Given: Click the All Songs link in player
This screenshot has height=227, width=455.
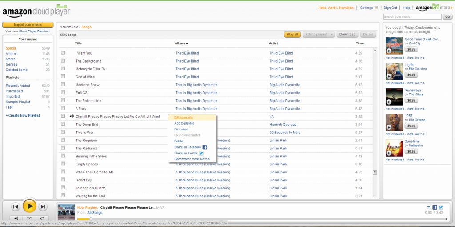Looking at the screenshot, I should [95, 213].
